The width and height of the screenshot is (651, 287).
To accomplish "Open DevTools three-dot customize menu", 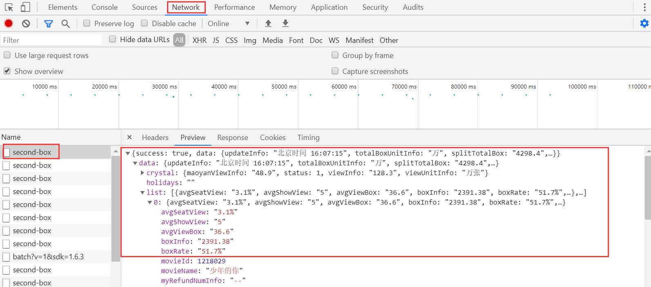I will pyautogui.click(x=645, y=7).
